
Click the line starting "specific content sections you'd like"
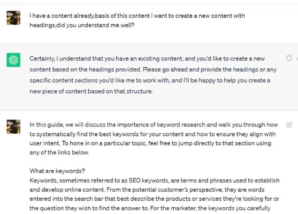(150, 80)
